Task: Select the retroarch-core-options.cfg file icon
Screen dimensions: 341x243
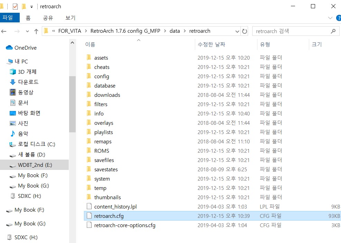Action: [x=89, y=225]
